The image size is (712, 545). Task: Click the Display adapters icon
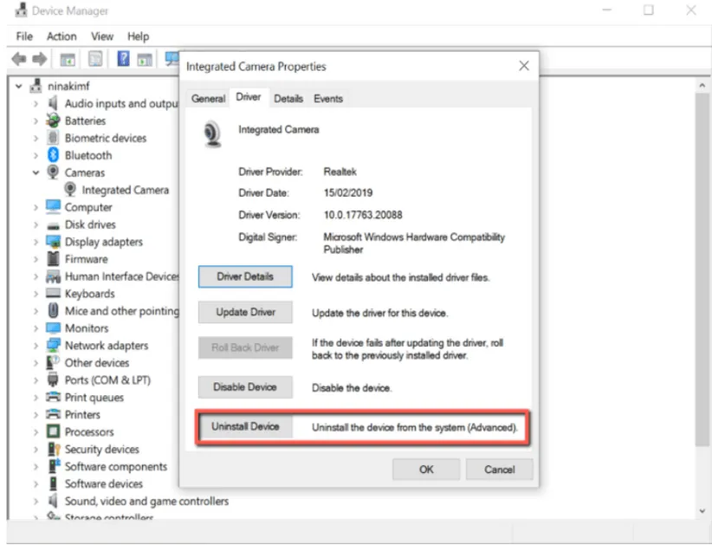tap(53, 242)
